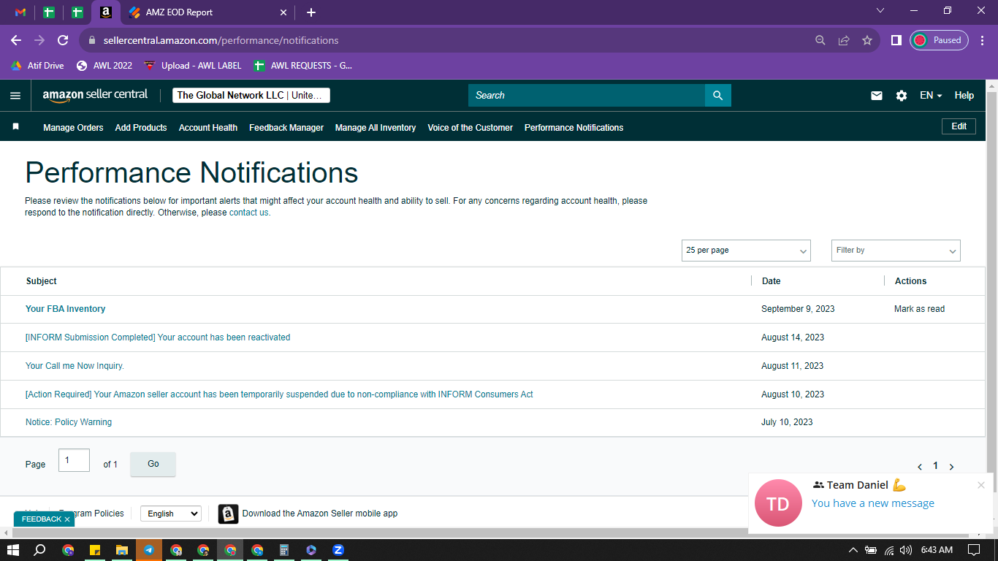998x561 pixels.
Task: Open Performance Notifications menu item
Action: pos(574,128)
